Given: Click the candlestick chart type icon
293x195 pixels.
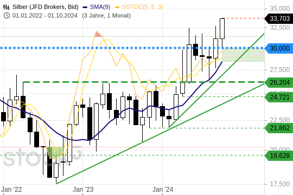Looking at the screenshot, I should [7, 7].
